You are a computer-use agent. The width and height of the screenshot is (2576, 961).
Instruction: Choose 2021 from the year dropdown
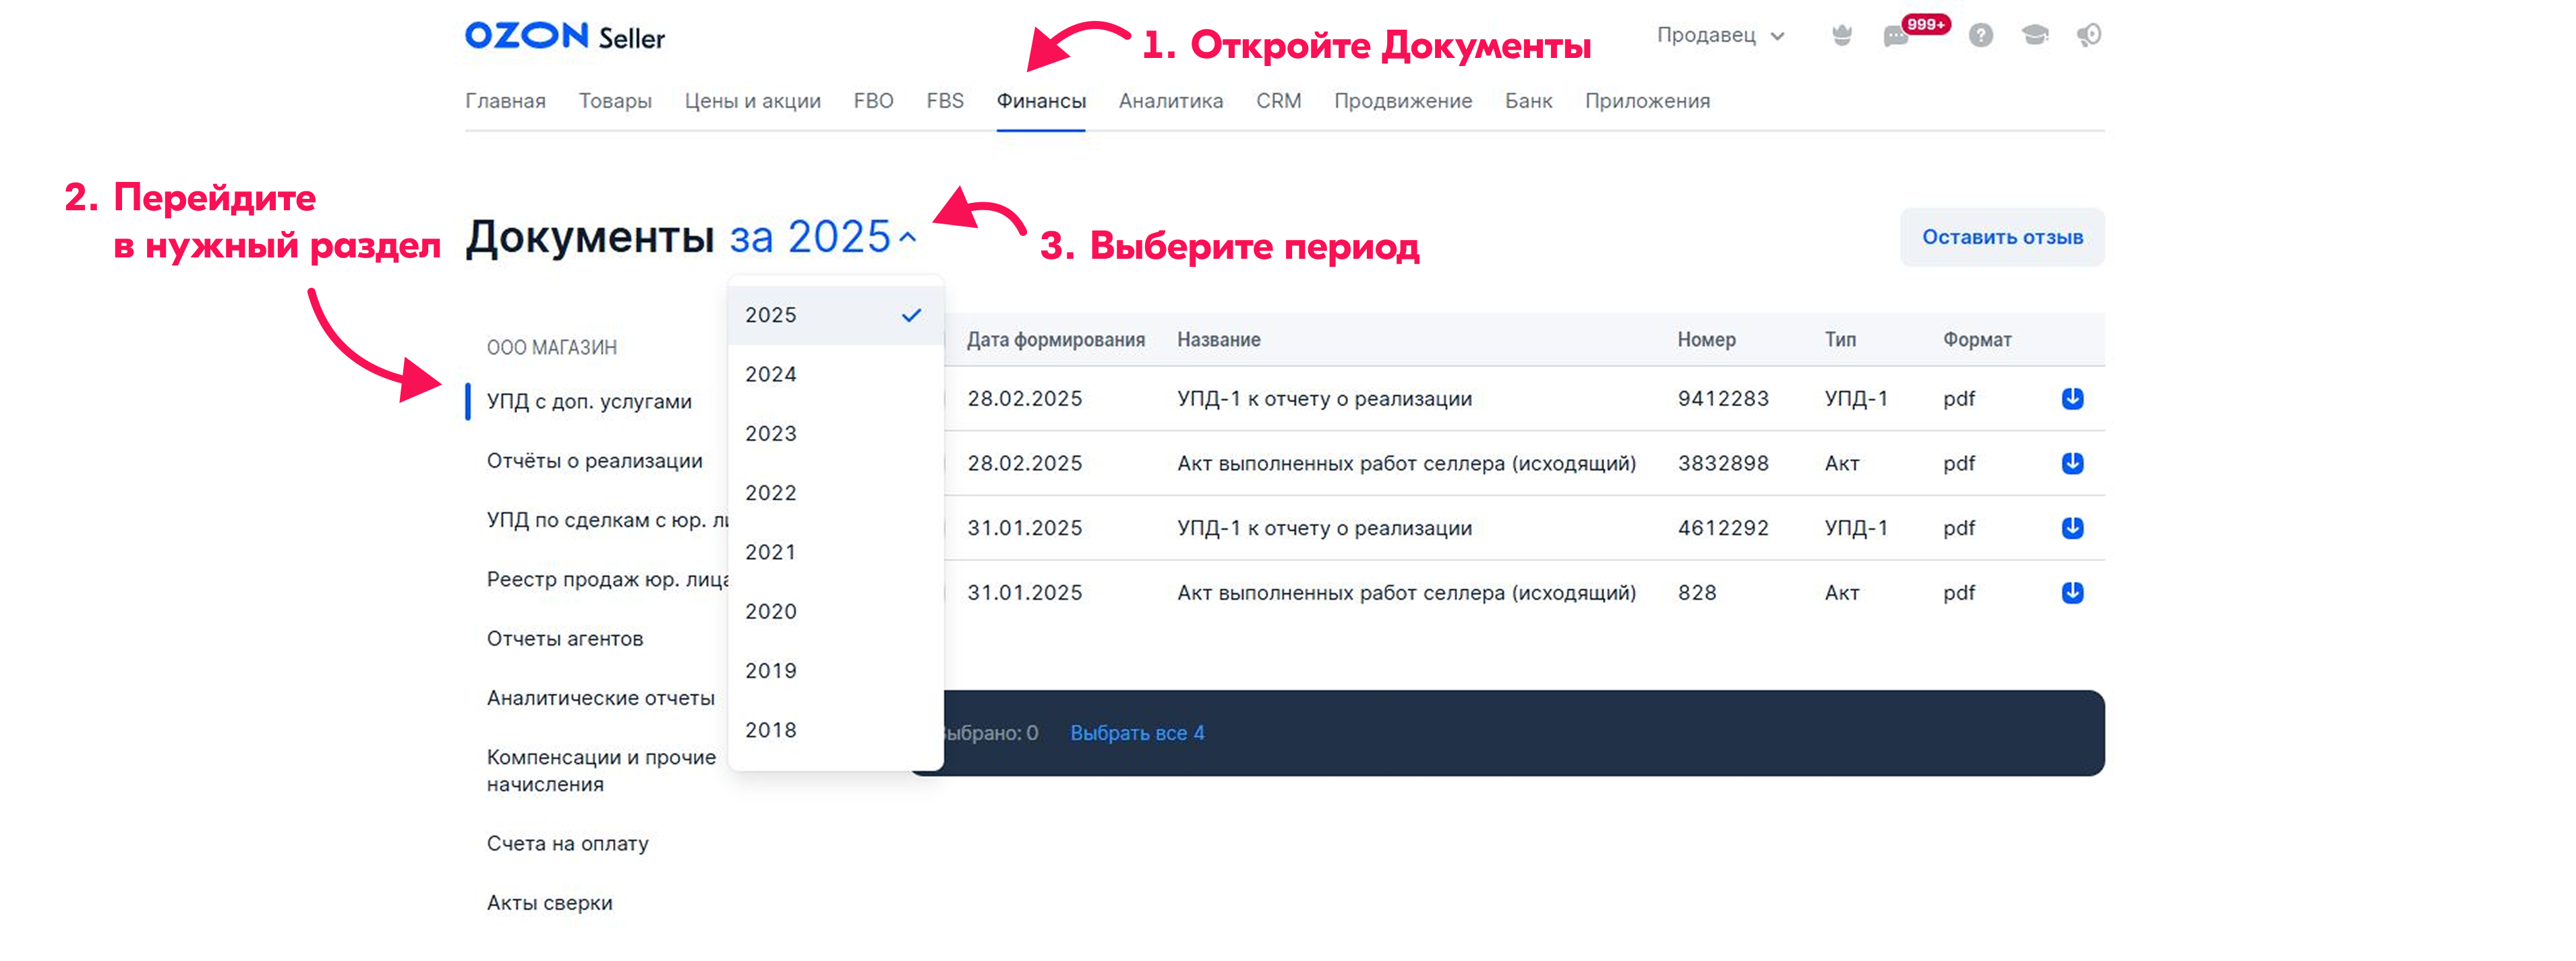771,553
